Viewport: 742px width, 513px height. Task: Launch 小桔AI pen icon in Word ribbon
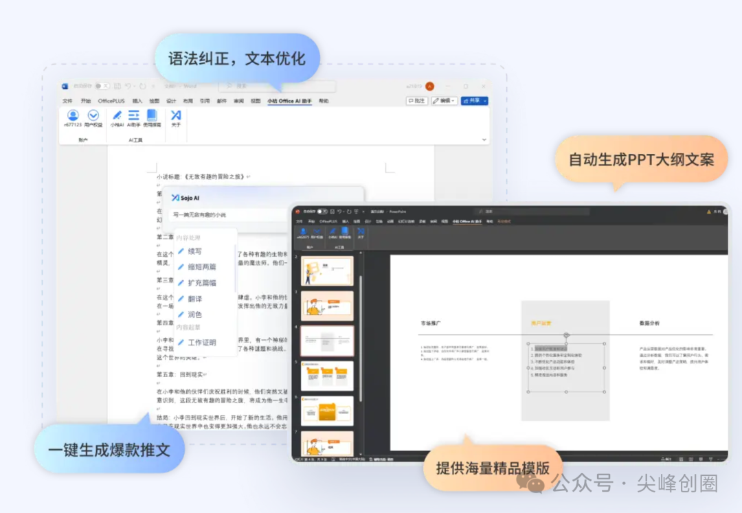[117, 115]
